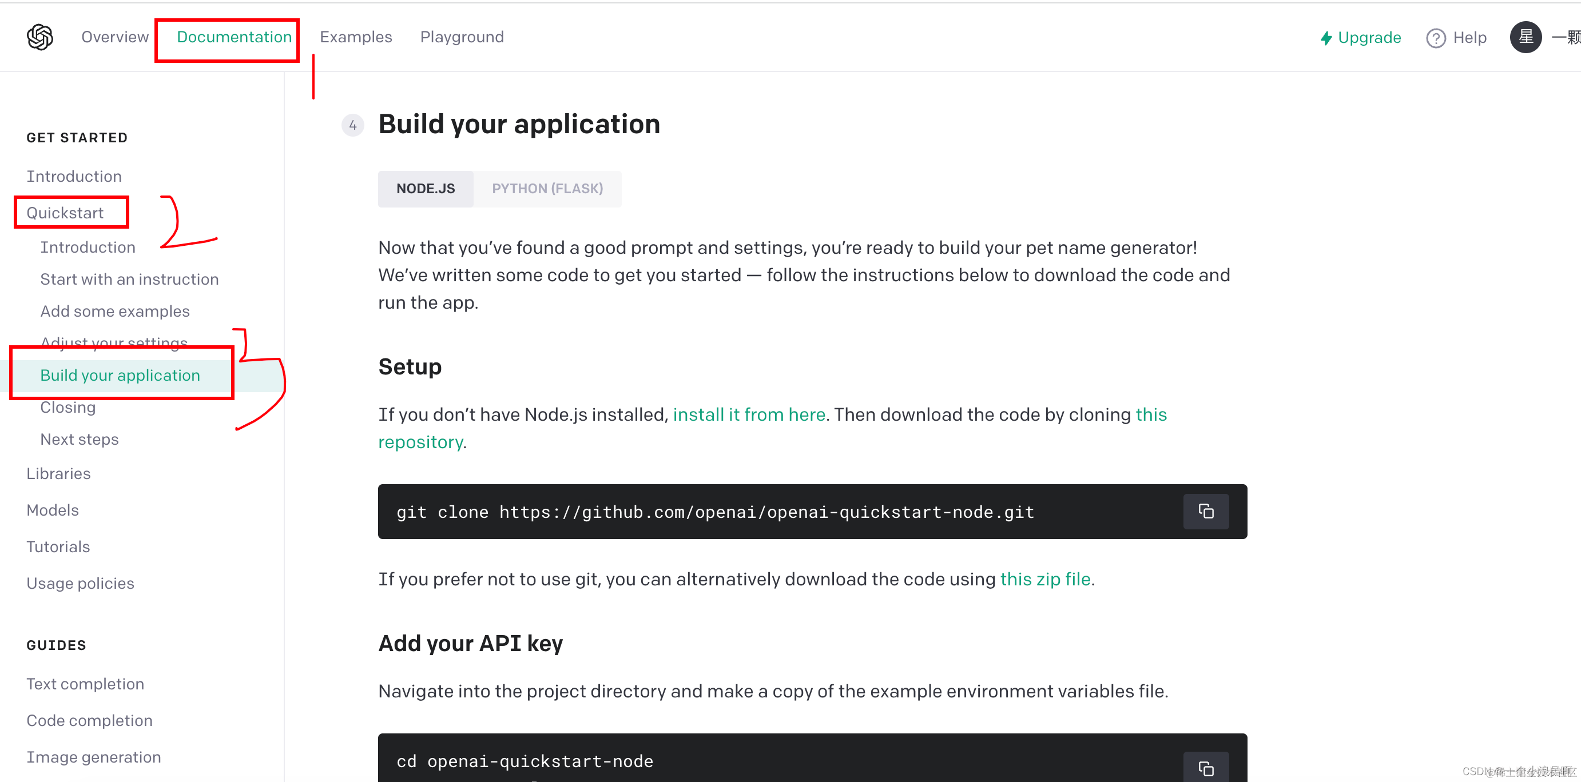Copy the cd openai-quickstart-node command
This screenshot has width=1581, height=782.
pos(1205,767)
